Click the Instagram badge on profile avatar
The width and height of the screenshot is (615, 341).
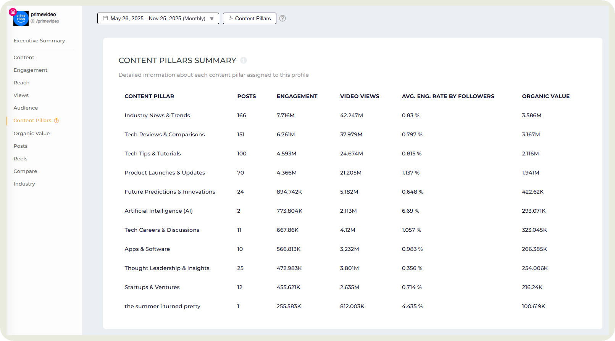tap(13, 12)
